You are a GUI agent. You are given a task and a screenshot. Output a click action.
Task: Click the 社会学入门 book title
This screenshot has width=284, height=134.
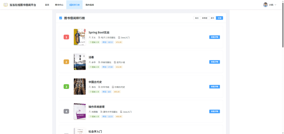pos(95,131)
